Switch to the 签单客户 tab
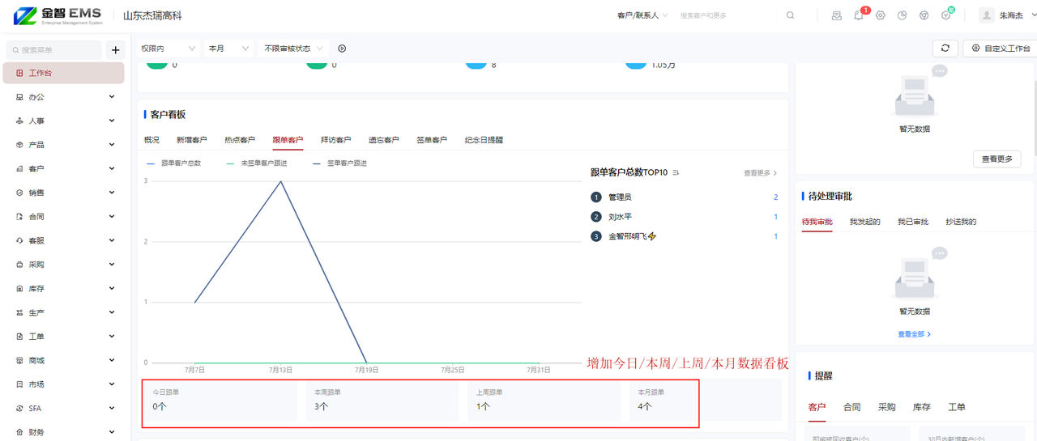This screenshot has height=441, width=1037. tap(432, 140)
